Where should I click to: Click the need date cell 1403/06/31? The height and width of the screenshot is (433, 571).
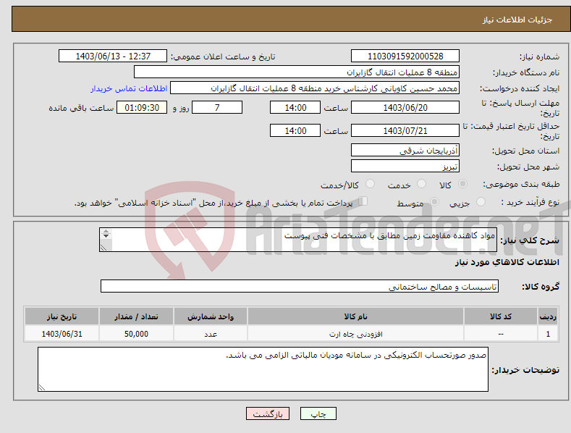pyautogui.click(x=62, y=334)
